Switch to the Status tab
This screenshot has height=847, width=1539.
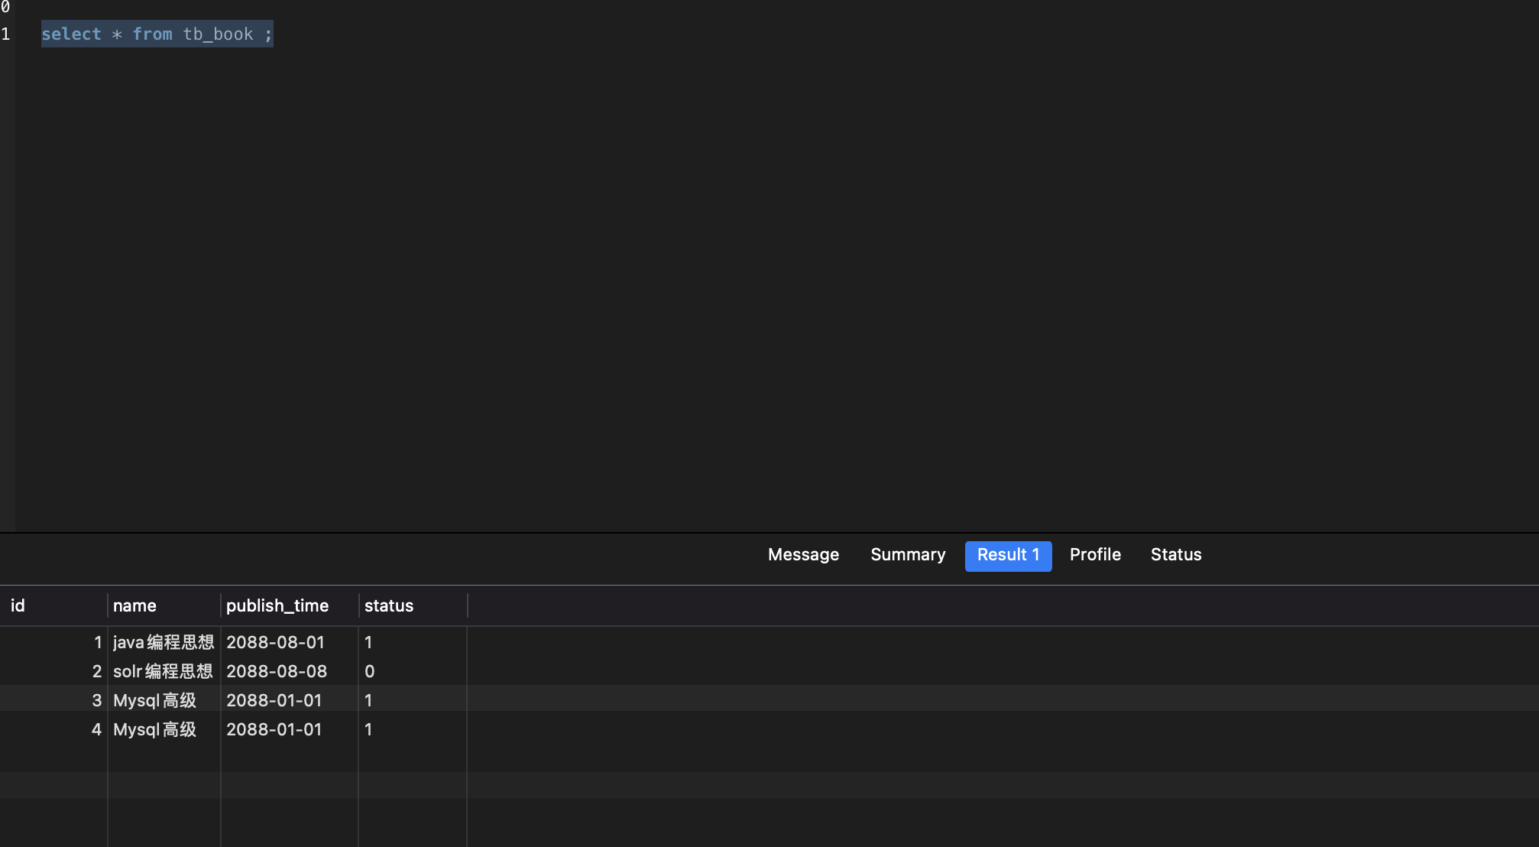[1176, 555]
